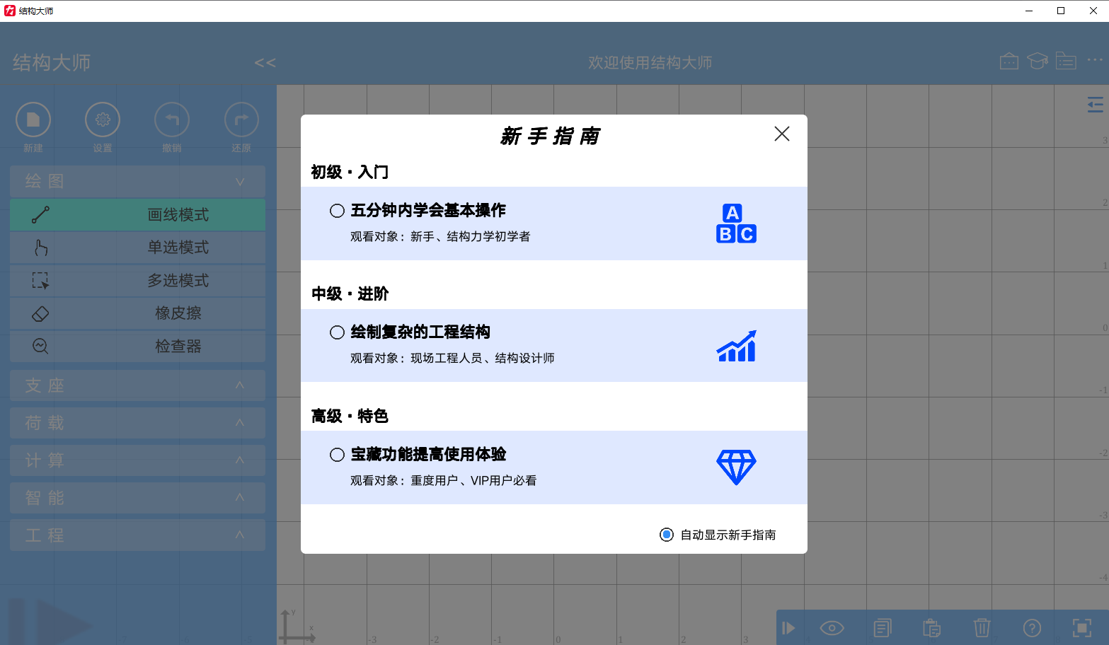Screen dimensions: 1109x645
Task: Select the 画线模式 pencil tool icon
Action: click(x=41, y=214)
